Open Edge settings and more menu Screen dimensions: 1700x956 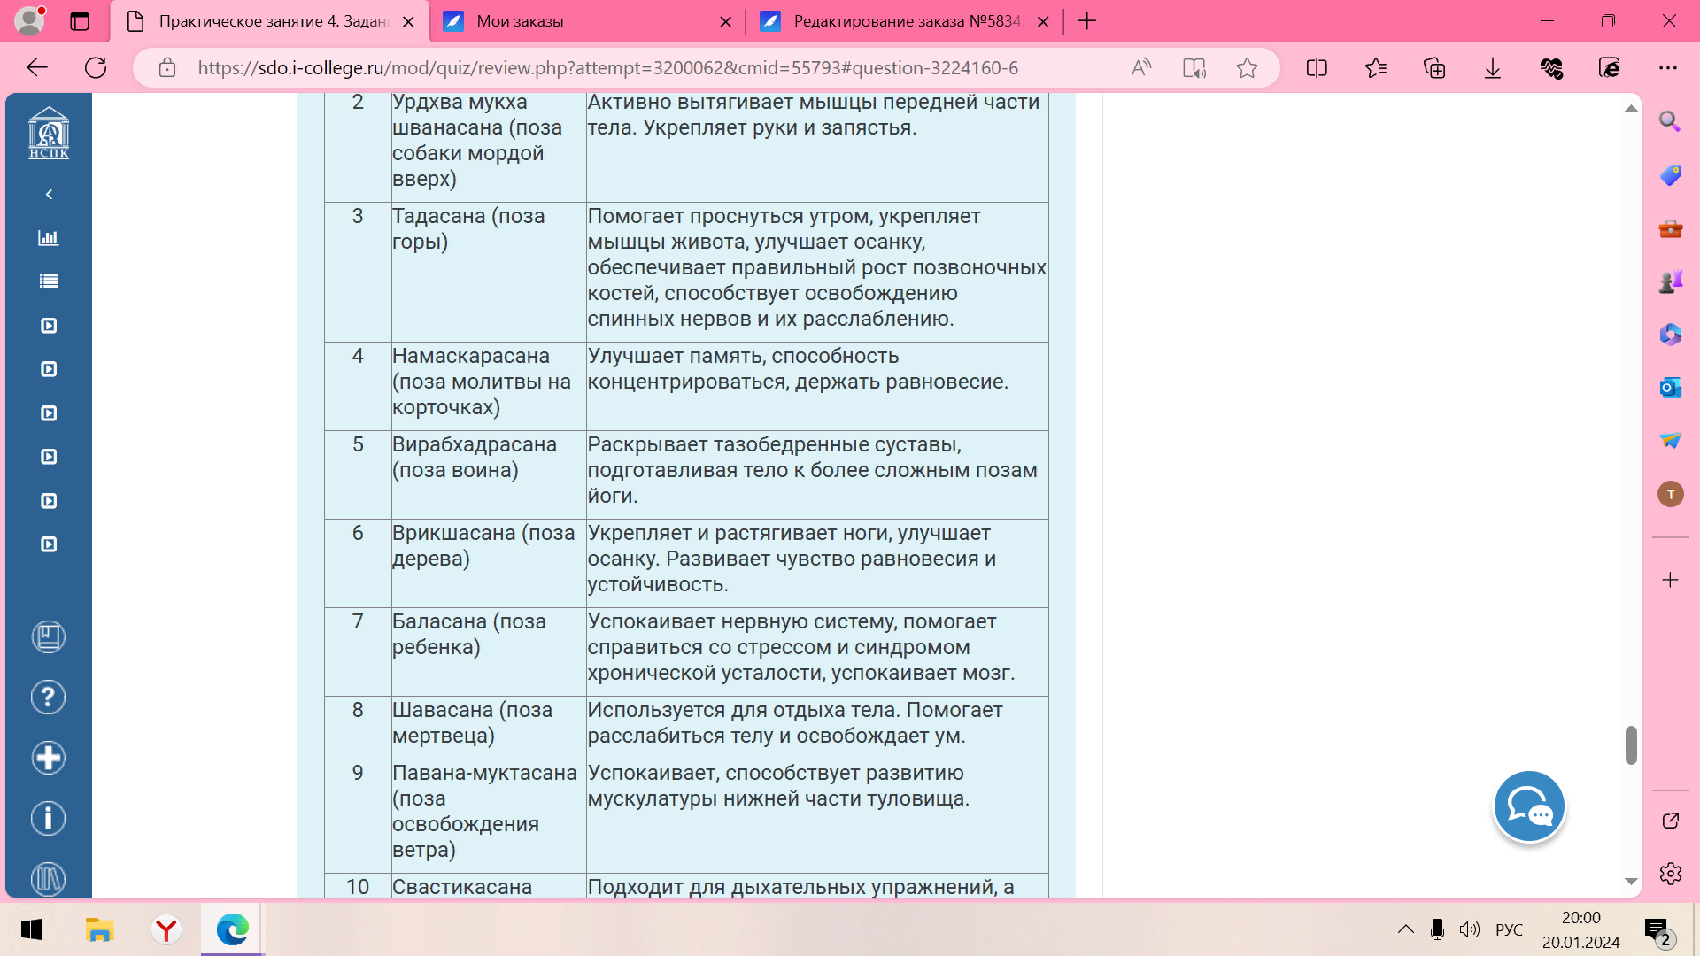point(1668,67)
